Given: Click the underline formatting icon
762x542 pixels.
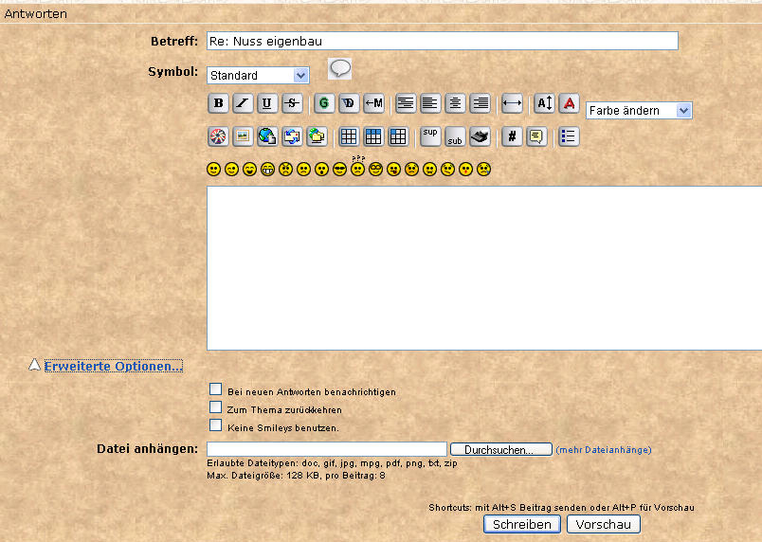Looking at the screenshot, I should (267, 103).
